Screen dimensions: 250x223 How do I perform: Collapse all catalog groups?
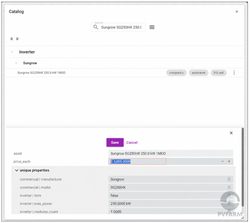point(11,39)
